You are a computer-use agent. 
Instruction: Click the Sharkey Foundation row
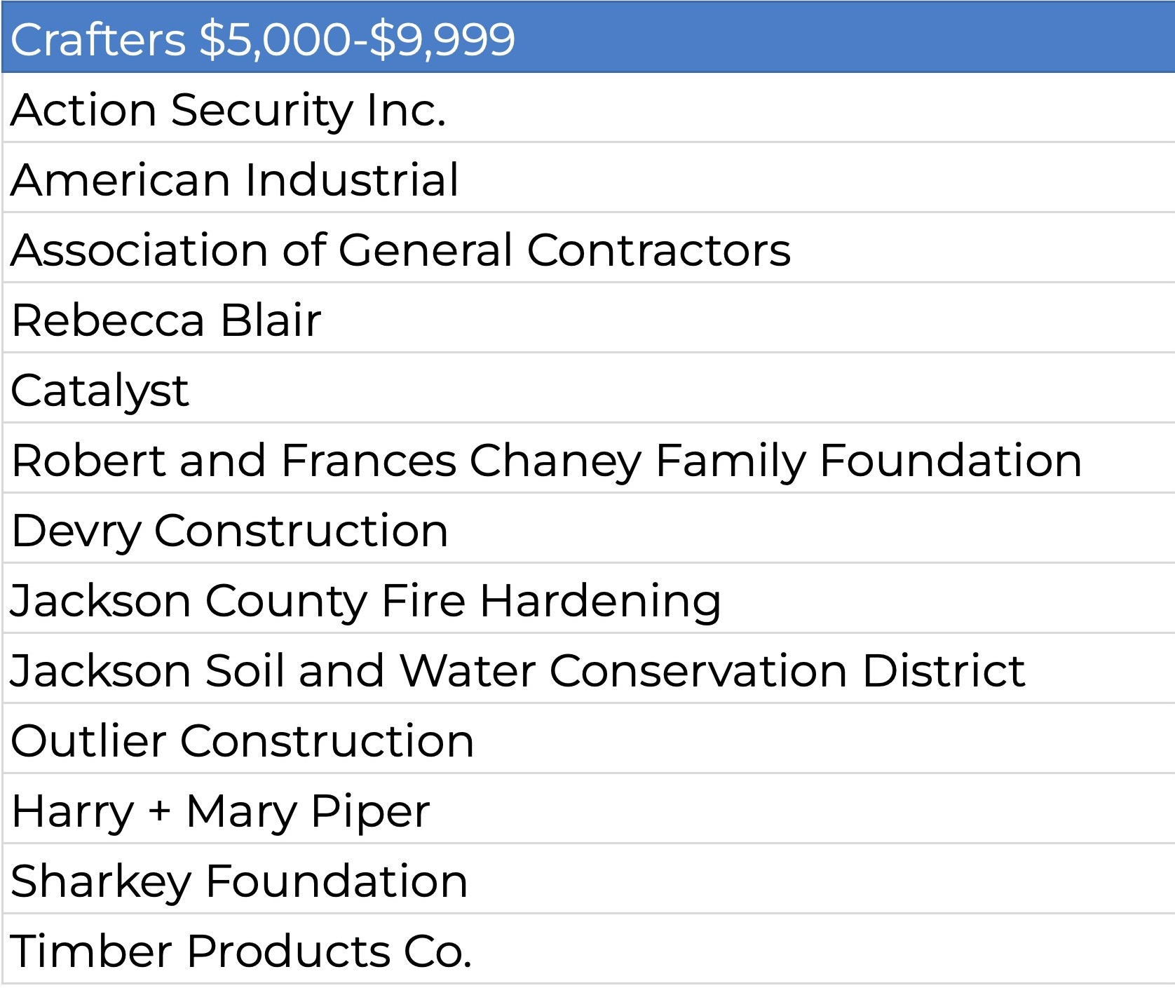click(239, 881)
